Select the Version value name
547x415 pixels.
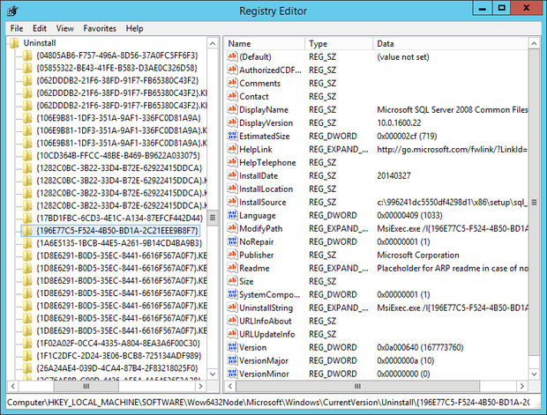[253, 347]
